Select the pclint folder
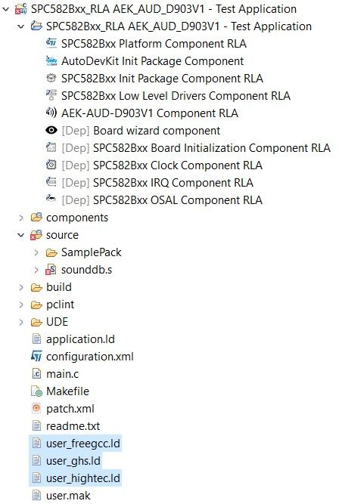This screenshot has width=342, height=504. point(61,305)
